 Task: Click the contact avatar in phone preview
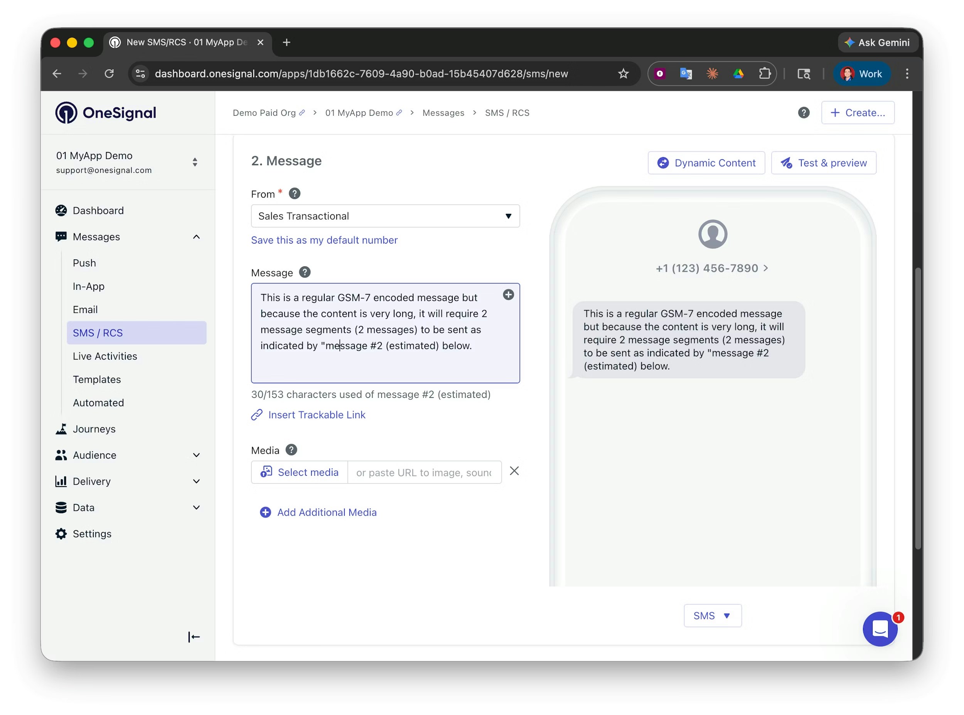pos(713,234)
